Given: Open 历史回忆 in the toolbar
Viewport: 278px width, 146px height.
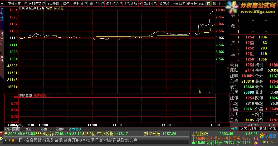Looking at the screenshot, I should pyautogui.click(x=179, y=3).
